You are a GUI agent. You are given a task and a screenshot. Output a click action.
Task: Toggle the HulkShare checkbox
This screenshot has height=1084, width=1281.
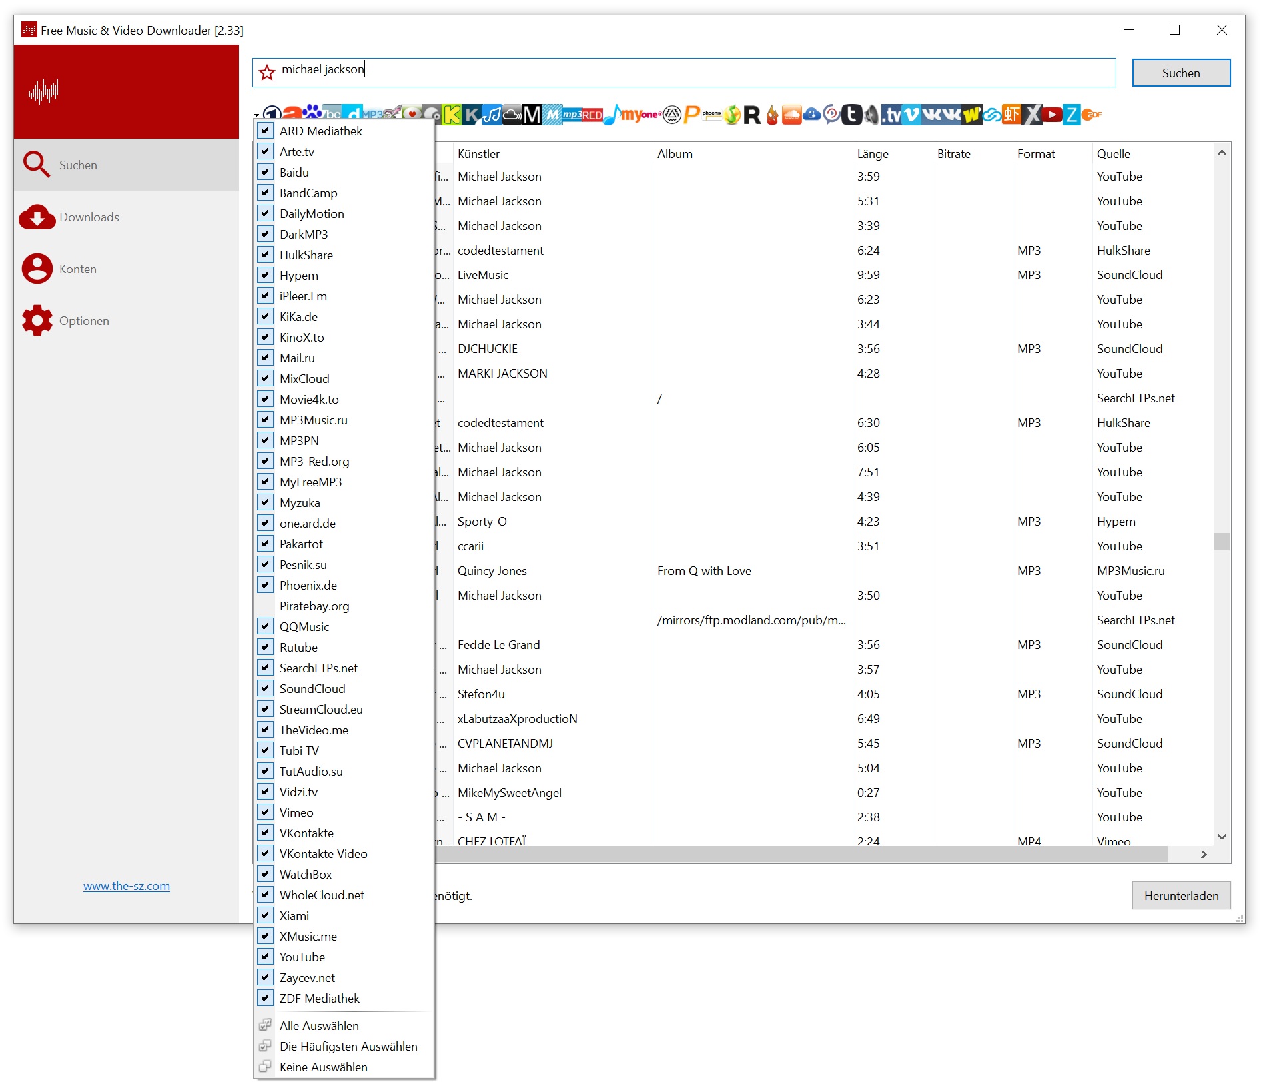click(266, 255)
